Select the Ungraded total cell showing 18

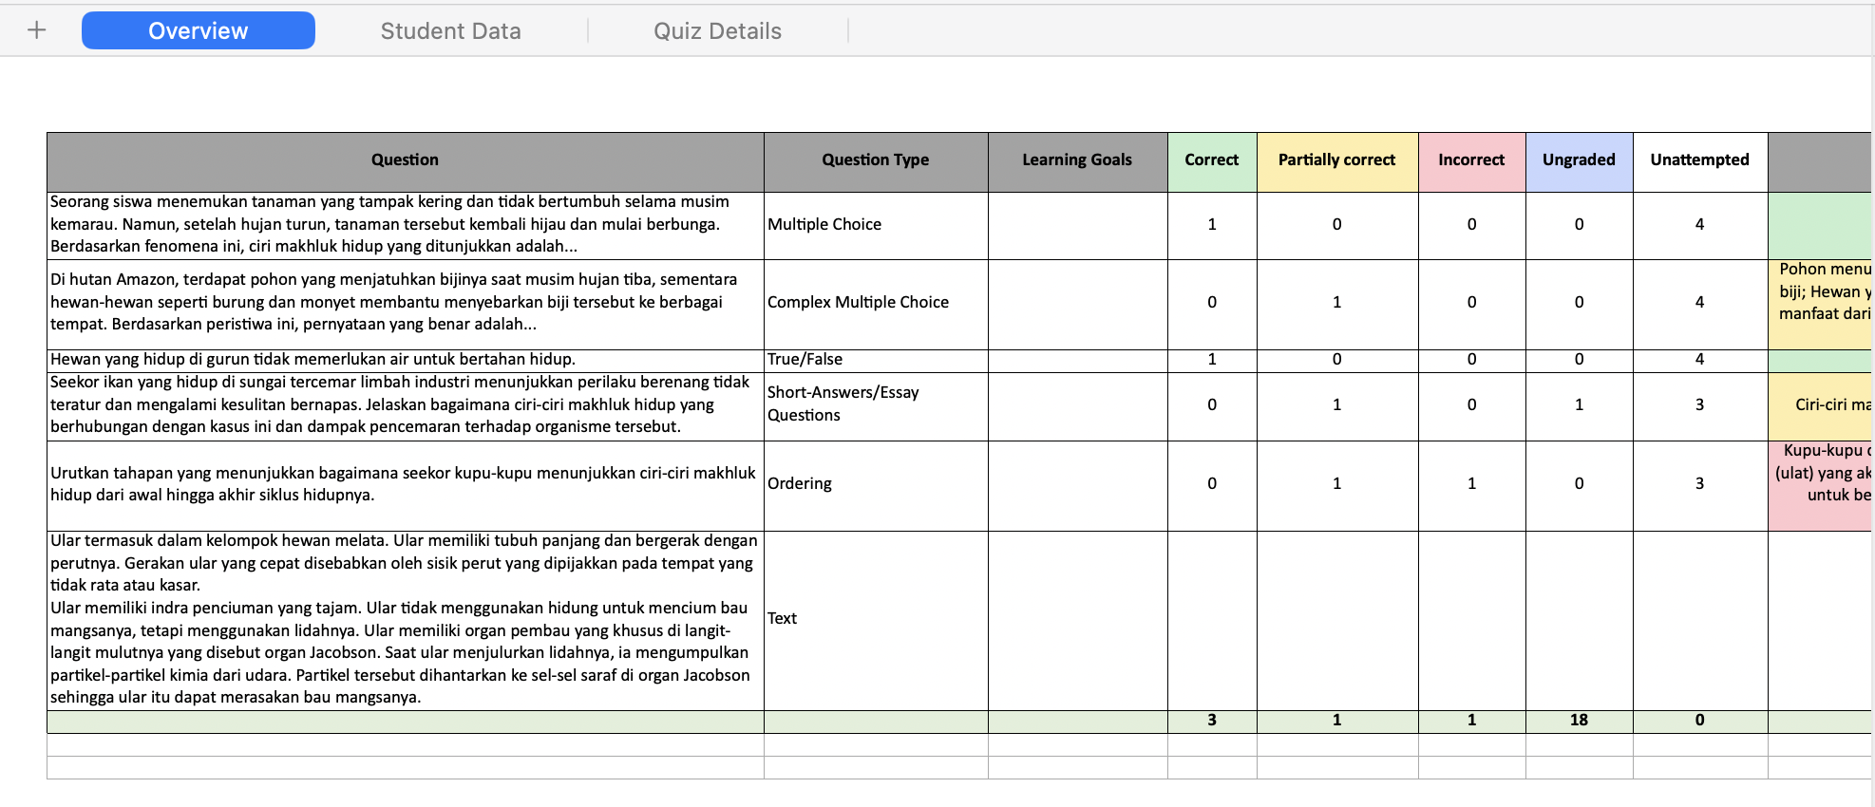coord(1578,721)
